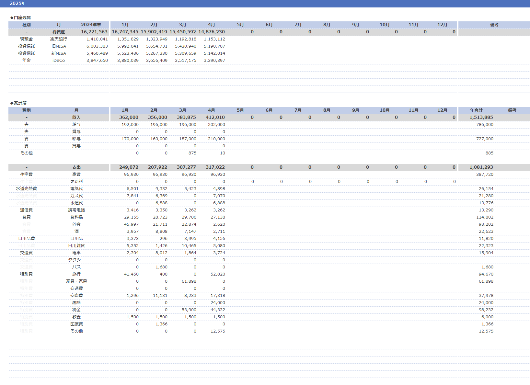Click the 5月 header in account table

240,25
